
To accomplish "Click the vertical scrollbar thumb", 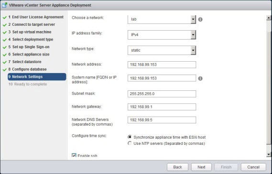I will (269, 87).
